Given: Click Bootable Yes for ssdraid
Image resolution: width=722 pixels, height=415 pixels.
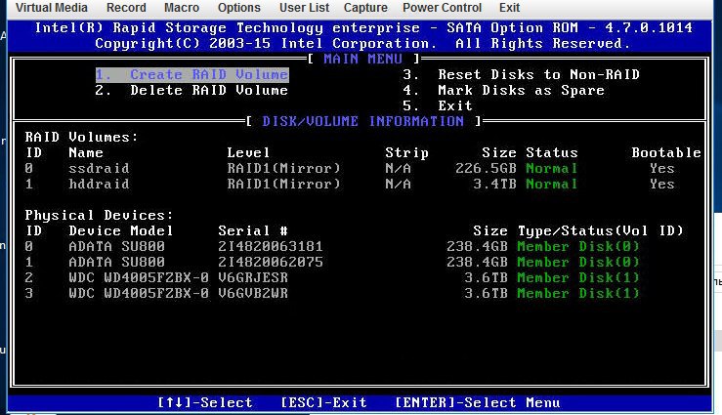Looking at the screenshot, I should click(x=661, y=168).
